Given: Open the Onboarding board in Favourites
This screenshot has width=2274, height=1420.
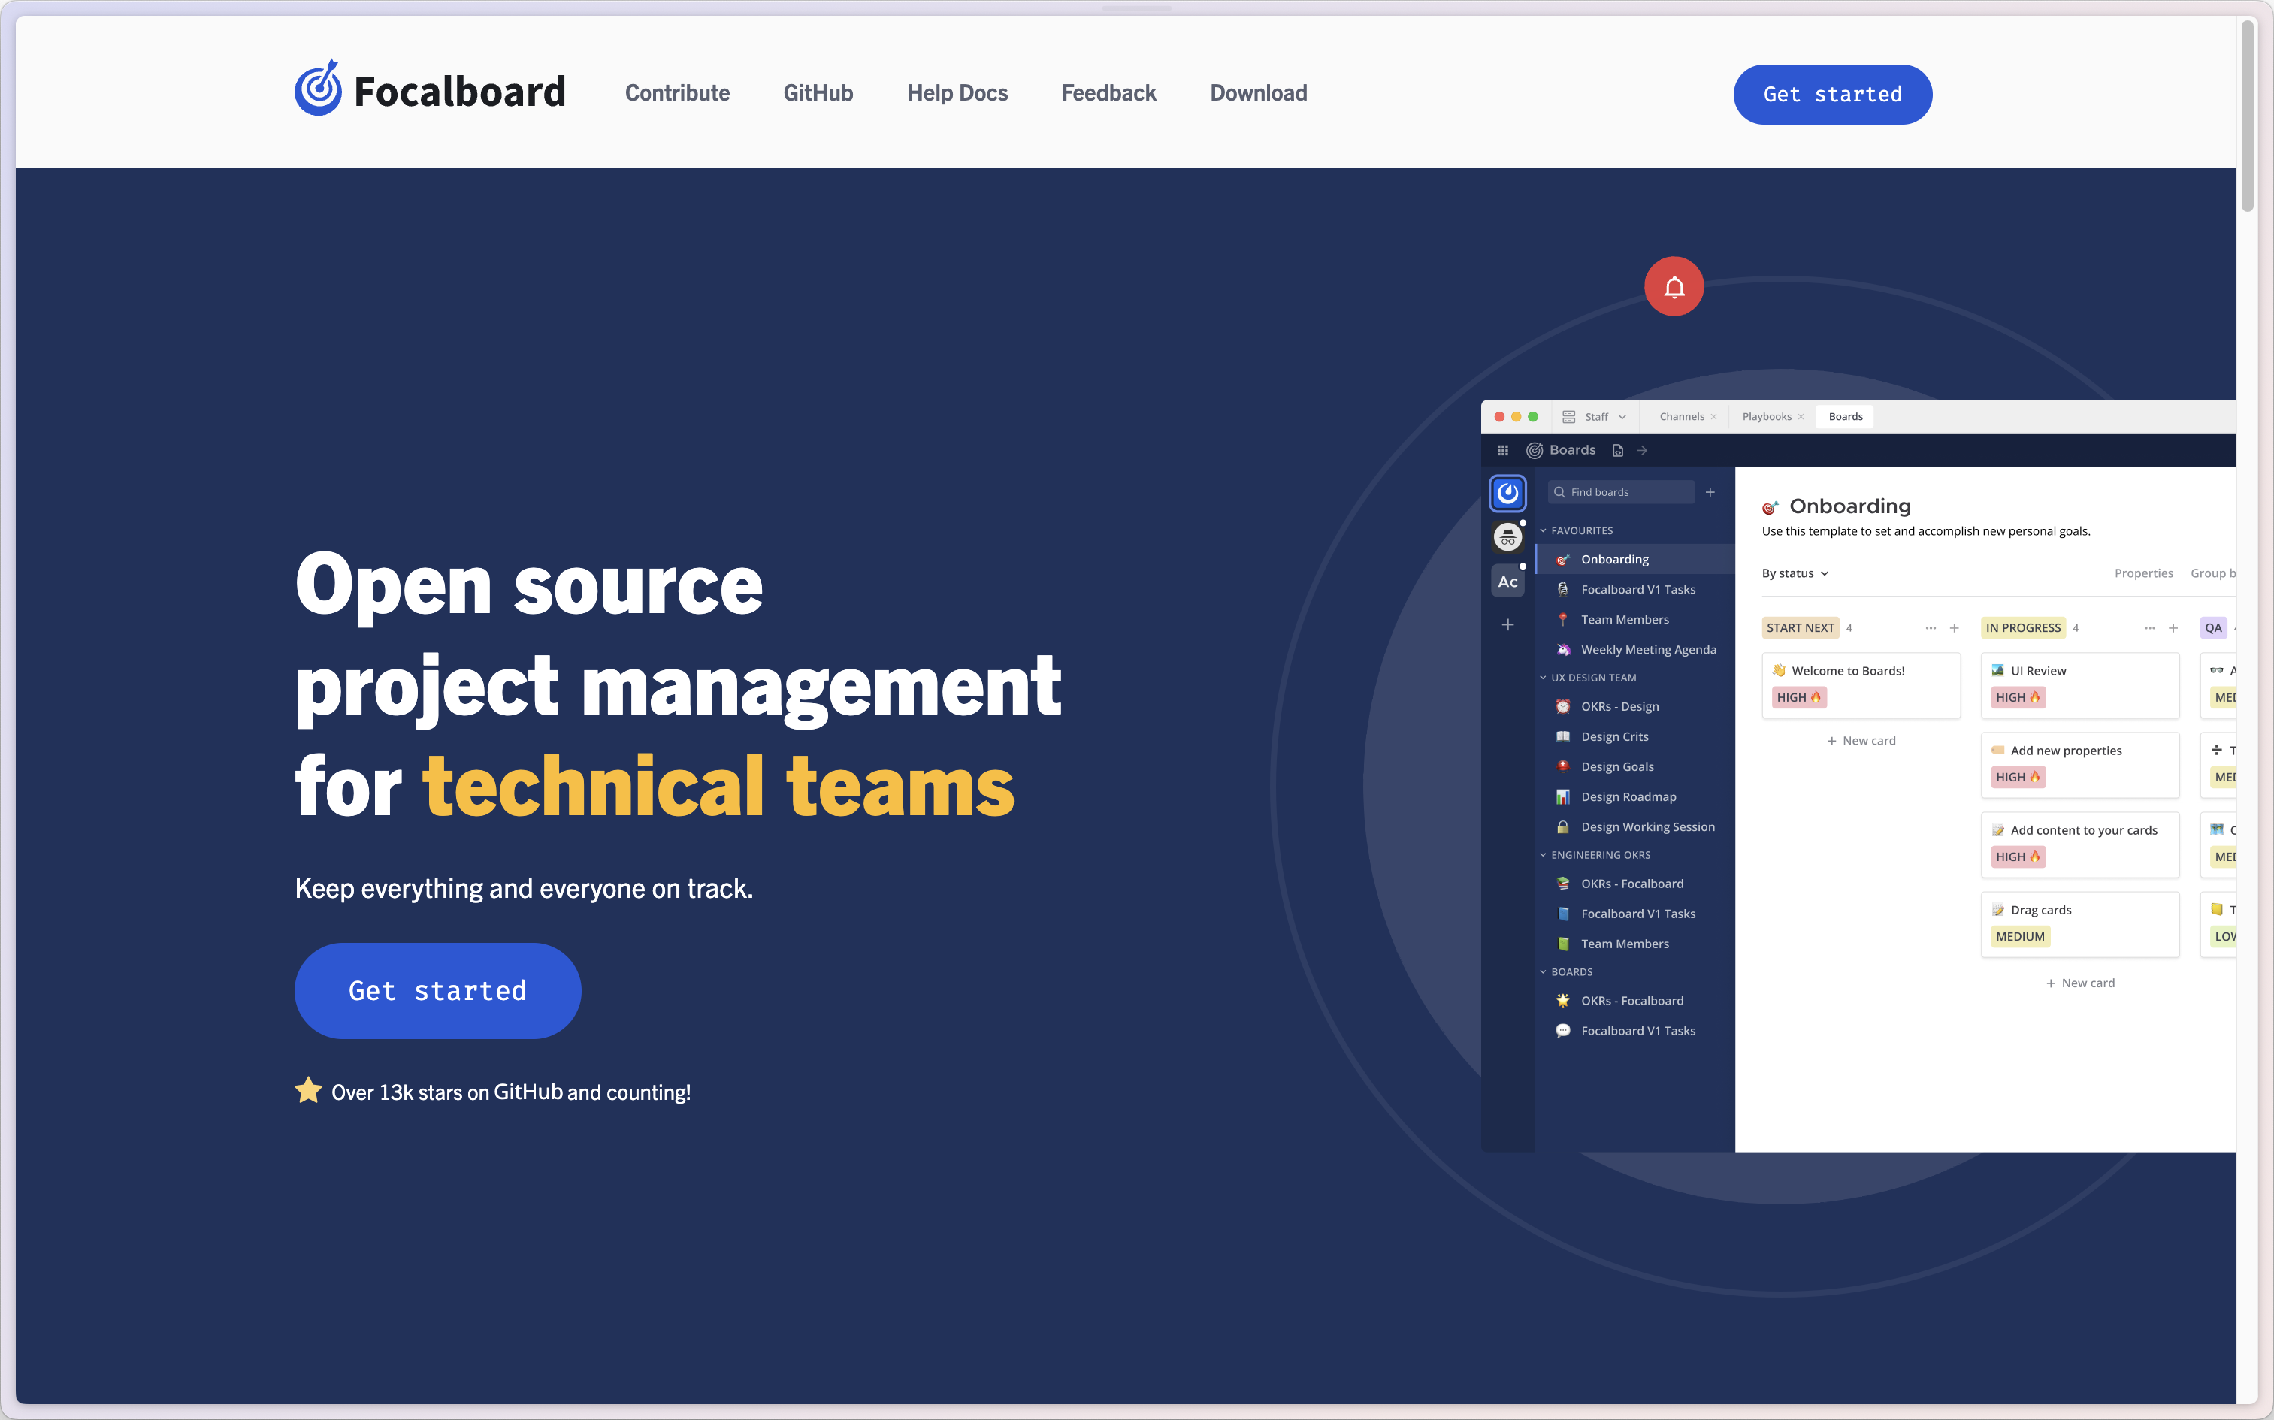Looking at the screenshot, I should (x=1634, y=559).
